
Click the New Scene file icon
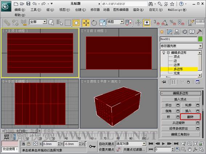(16, 4)
